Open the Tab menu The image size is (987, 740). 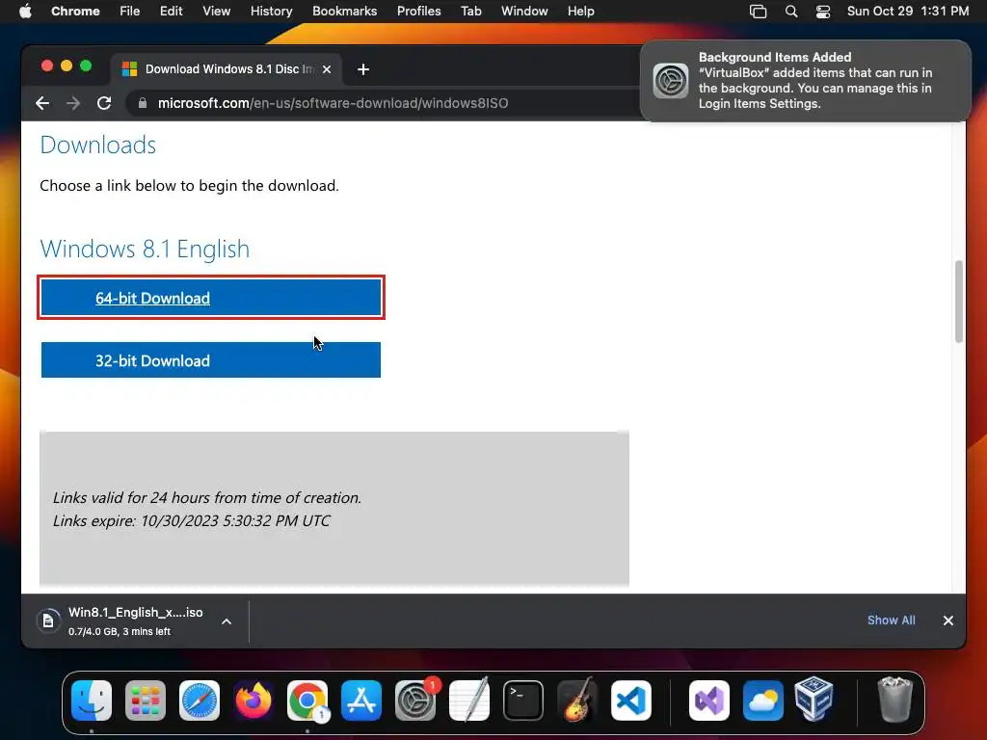[470, 12]
